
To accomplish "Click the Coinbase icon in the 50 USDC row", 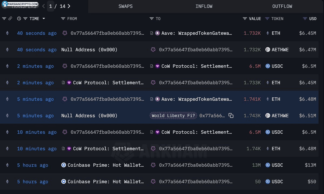I will [64, 182].
